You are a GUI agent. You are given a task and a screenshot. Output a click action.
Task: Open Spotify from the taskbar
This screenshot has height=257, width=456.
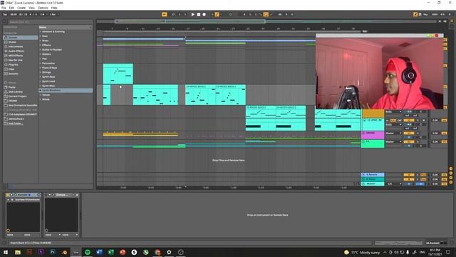pyautogui.click(x=88, y=252)
